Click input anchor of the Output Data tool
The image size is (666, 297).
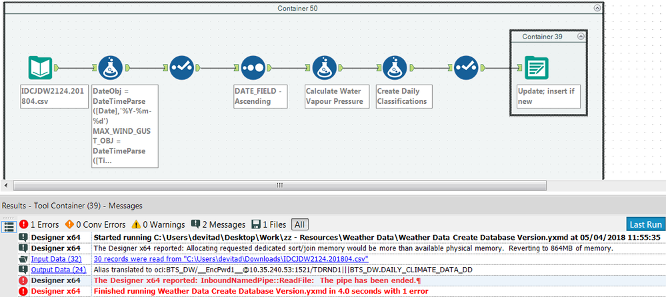click(520, 67)
